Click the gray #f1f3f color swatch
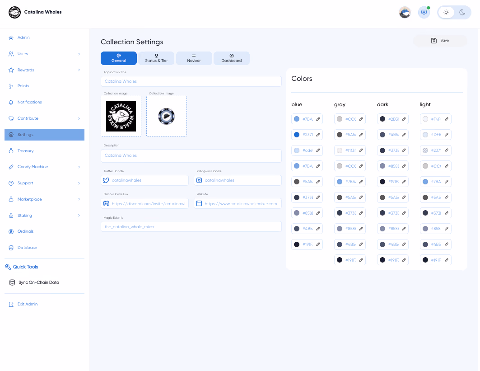This screenshot has width=480, height=371. coord(340,150)
